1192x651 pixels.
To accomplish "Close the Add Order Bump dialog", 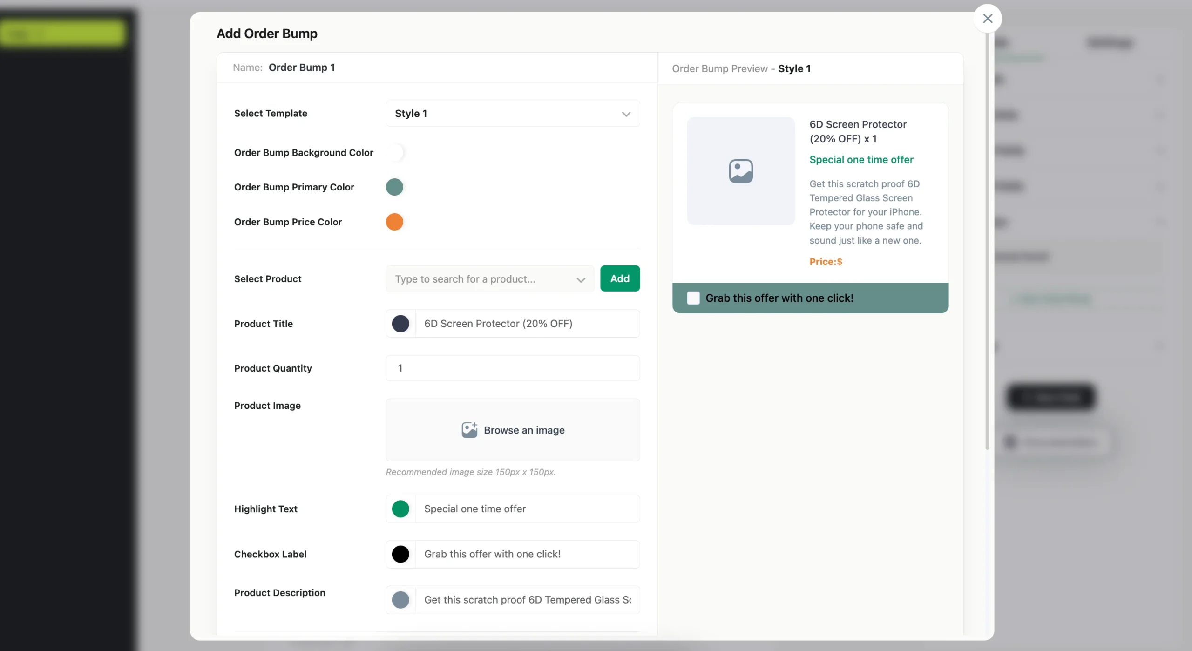I will pos(988,19).
